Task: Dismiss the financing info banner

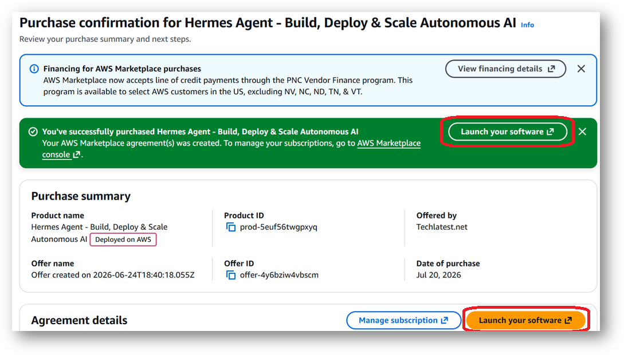Action: [581, 69]
